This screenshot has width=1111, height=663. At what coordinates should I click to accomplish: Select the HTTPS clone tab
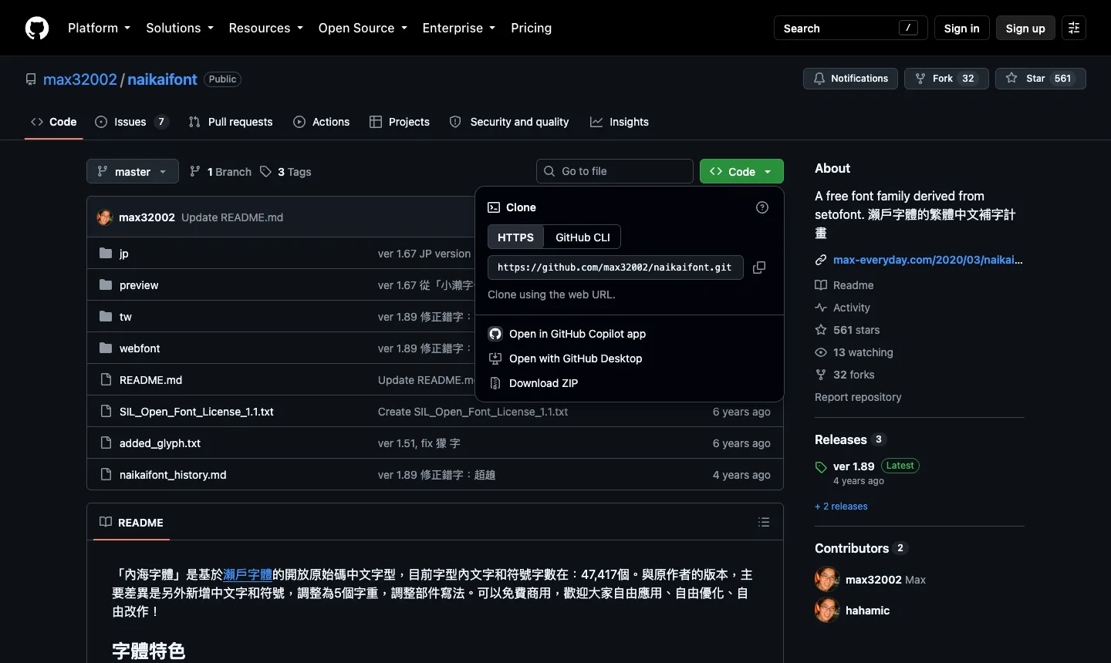point(515,237)
